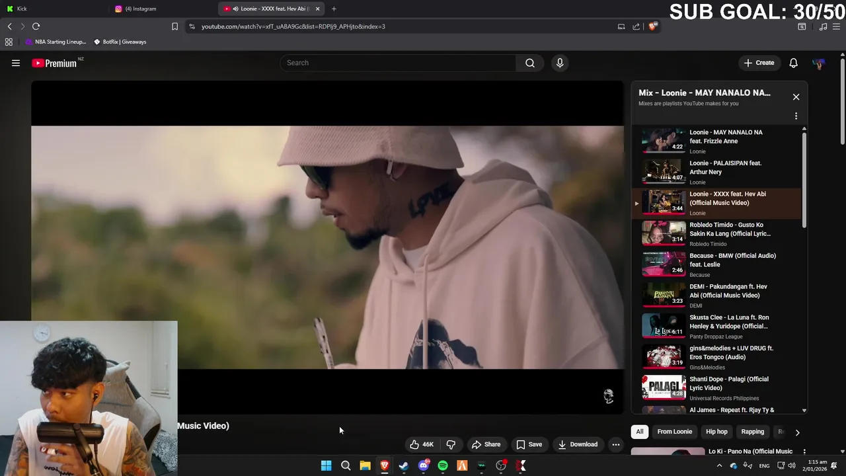Viewport: 846px width, 476px height.
Task: Select the All filter chip
Action: [x=640, y=432]
